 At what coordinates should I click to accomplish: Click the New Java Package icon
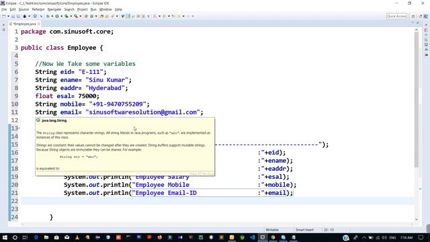[86, 16]
